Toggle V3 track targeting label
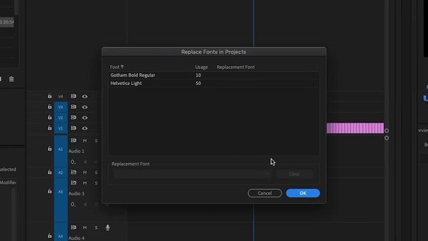 (x=61, y=107)
